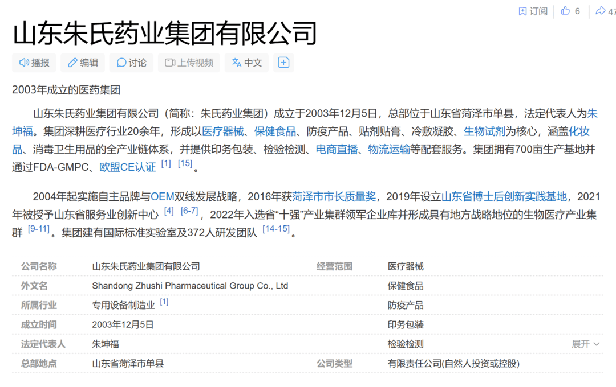Open the 生物试剂 link
The height and width of the screenshot is (387, 616).
click(484, 131)
